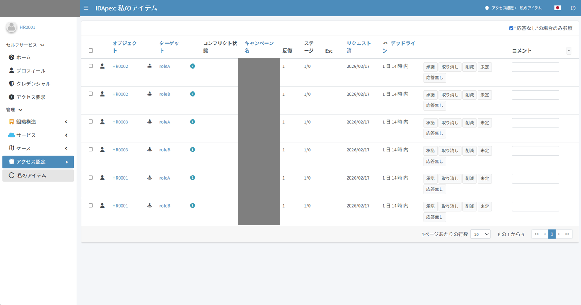581x305 pixels.
Task: Check the HR0002 roleA row checkbox
Action: (x=91, y=66)
